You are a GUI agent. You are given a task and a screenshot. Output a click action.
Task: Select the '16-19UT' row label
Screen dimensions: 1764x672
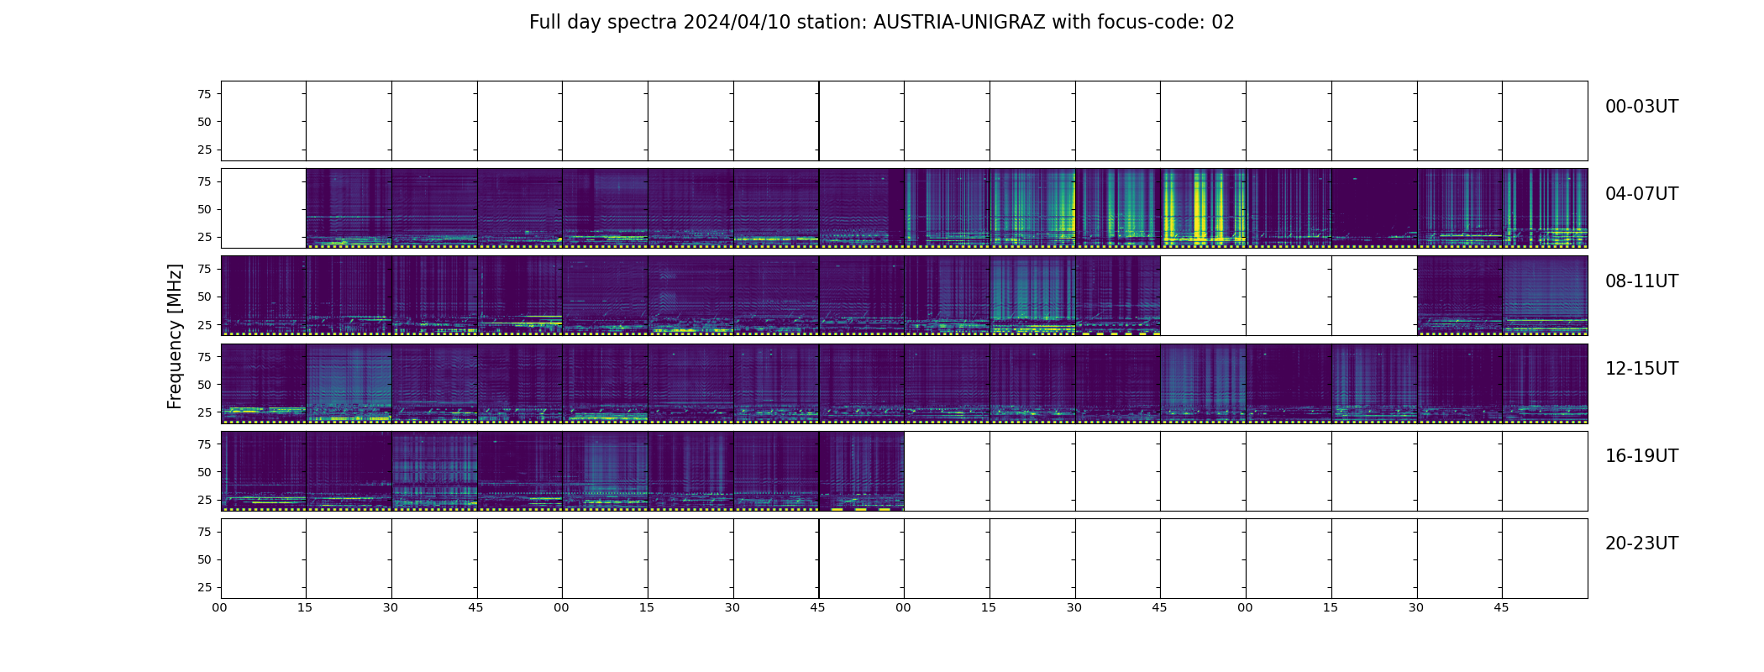[x=1641, y=456]
